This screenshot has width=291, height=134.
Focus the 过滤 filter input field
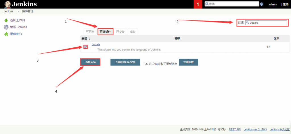click(x=266, y=23)
